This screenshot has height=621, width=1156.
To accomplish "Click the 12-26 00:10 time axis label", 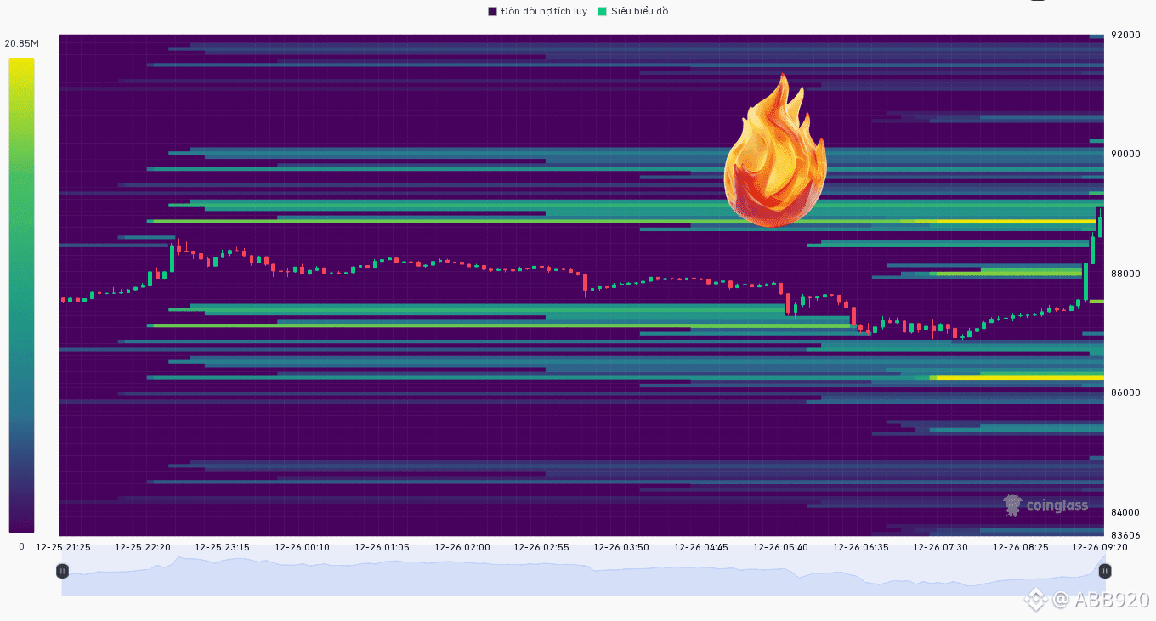I will click(303, 547).
